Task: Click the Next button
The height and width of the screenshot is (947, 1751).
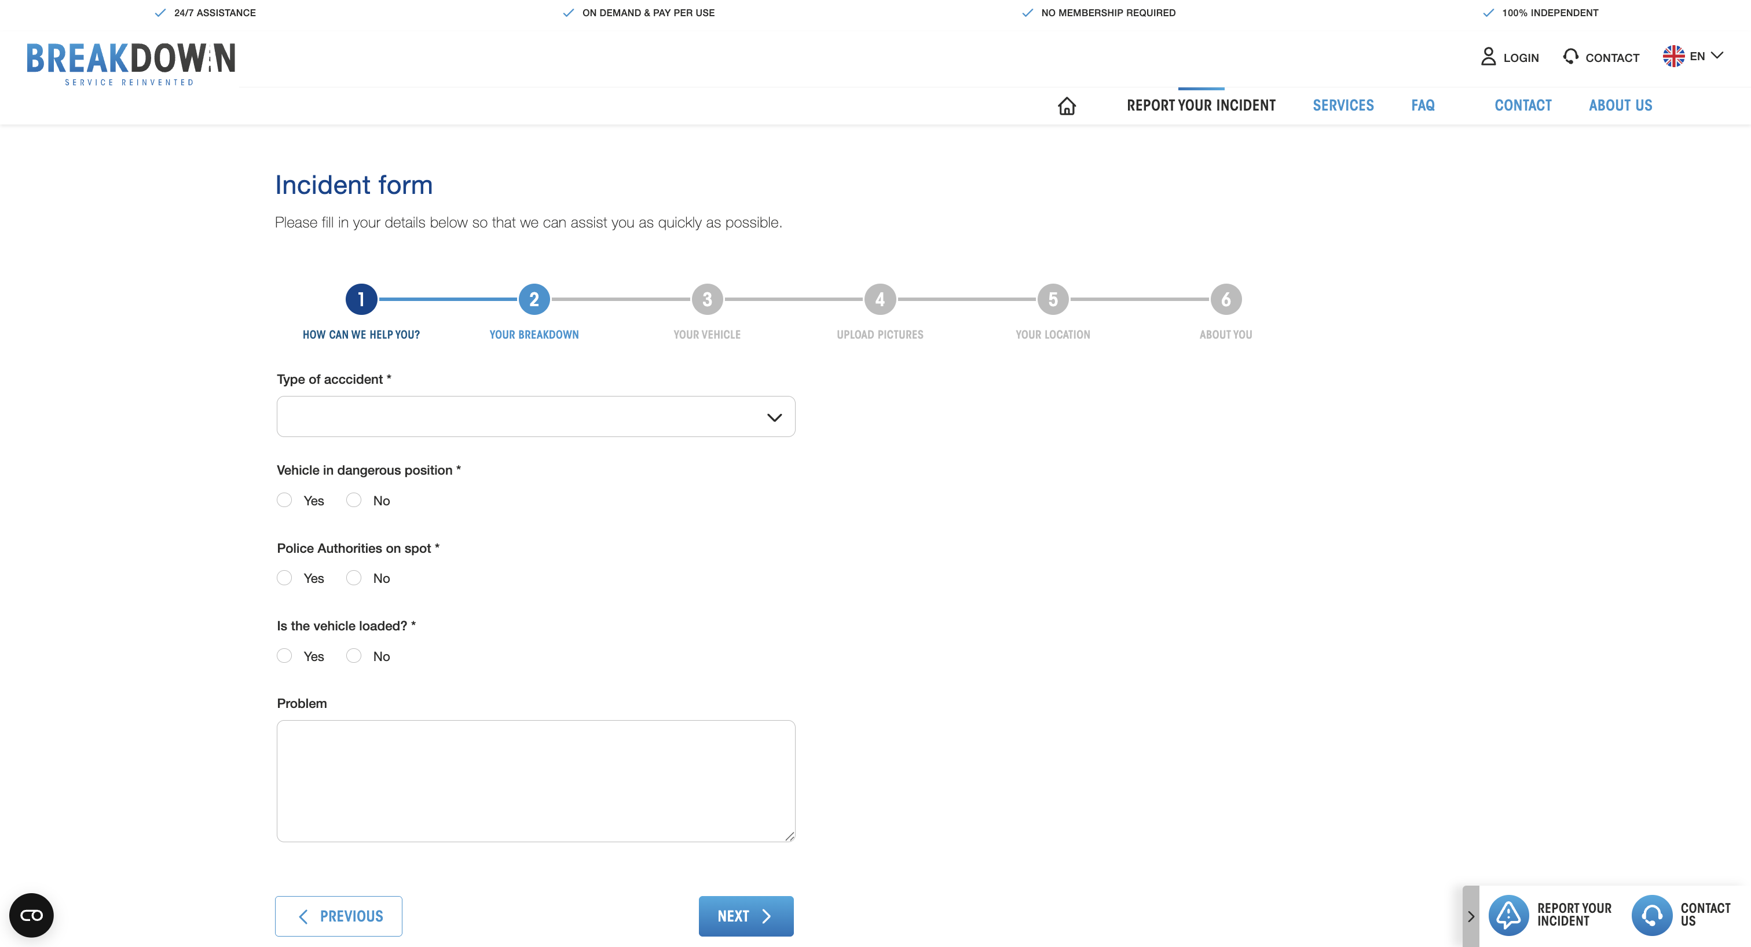Action: click(x=746, y=916)
